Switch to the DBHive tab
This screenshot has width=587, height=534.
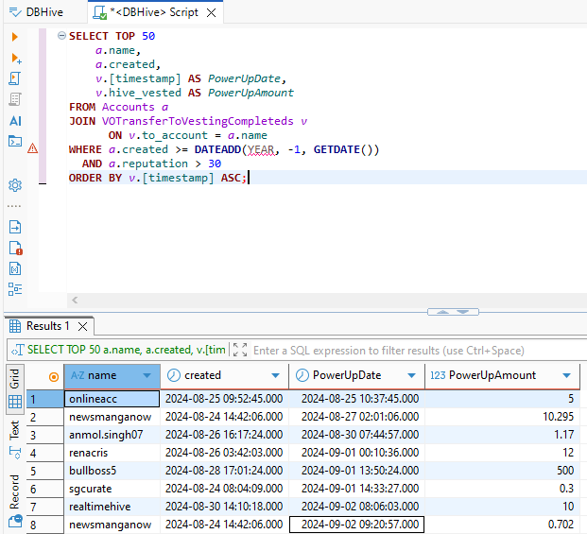(x=36, y=12)
